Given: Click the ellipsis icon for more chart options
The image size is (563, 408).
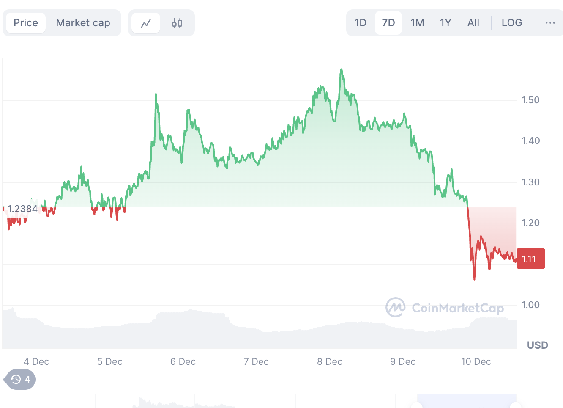Looking at the screenshot, I should [x=550, y=23].
